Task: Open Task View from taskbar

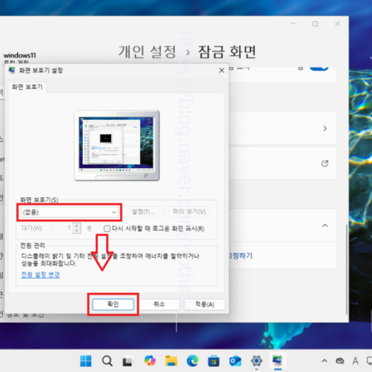Action: point(128,361)
